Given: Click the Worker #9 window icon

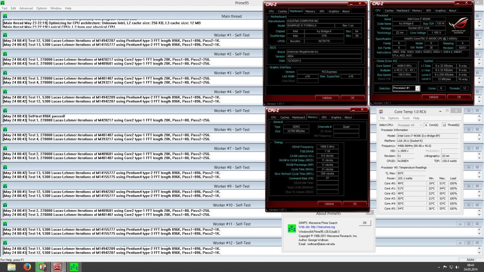Looking at the screenshot, I should tap(5, 186).
